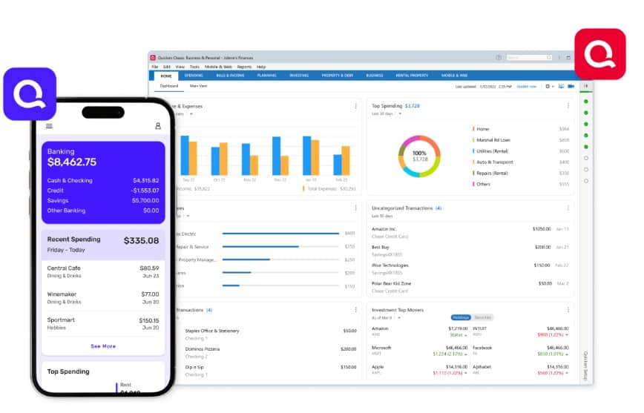Click the magnifier icon in the search field
644x413 pixels.
549,58
